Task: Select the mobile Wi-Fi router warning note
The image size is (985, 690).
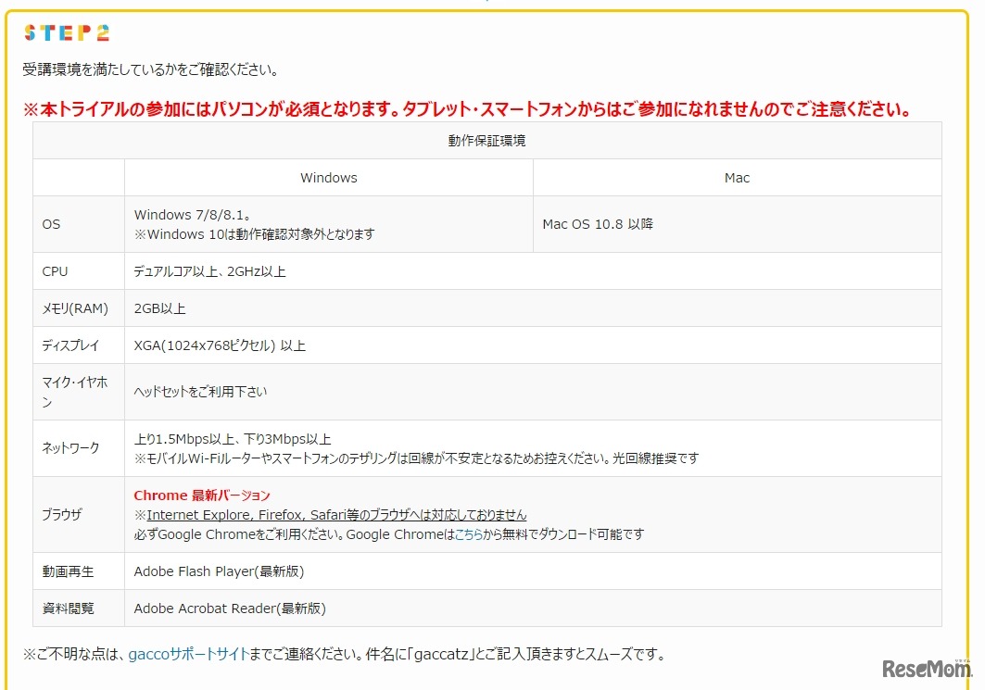Action: [x=416, y=458]
